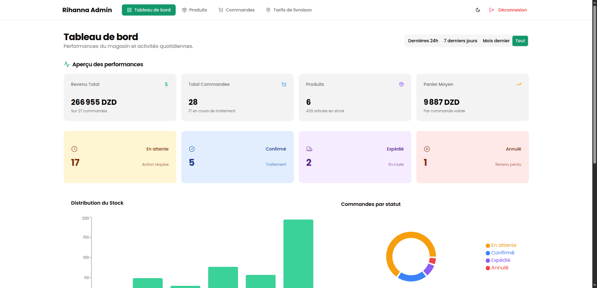Screen dimensions: 597x288
Task: Click the pulse icon beside Aperçu des performances
Action: click(x=67, y=64)
